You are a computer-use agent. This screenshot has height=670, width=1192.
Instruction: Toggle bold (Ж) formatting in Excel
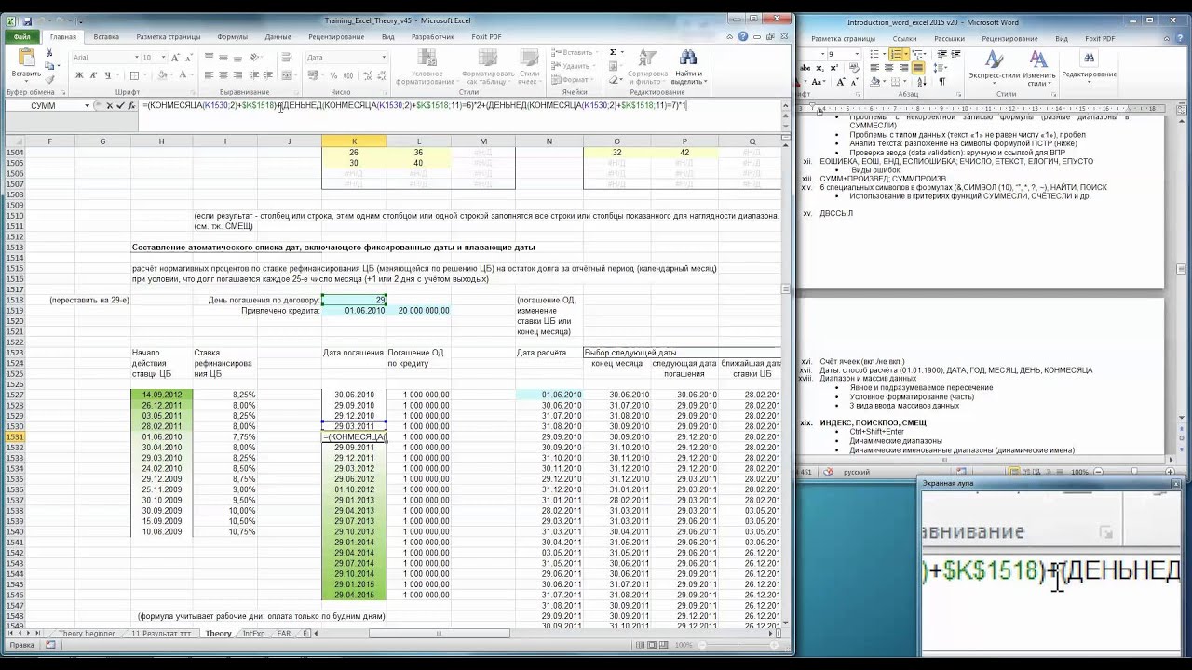tap(78, 75)
